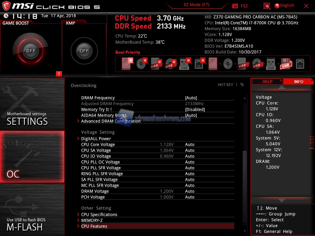Image resolution: width=315 pixels, height=236 pixels.
Task: Select the first hard disk boot device icon
Action: [x=126, y=64]
